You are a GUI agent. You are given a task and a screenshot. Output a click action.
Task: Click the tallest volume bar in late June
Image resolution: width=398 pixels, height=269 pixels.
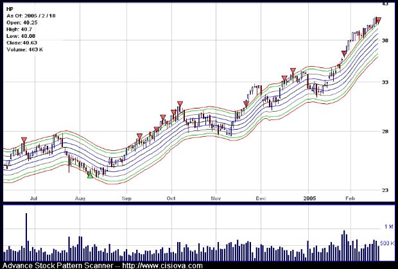pos(26,237)
